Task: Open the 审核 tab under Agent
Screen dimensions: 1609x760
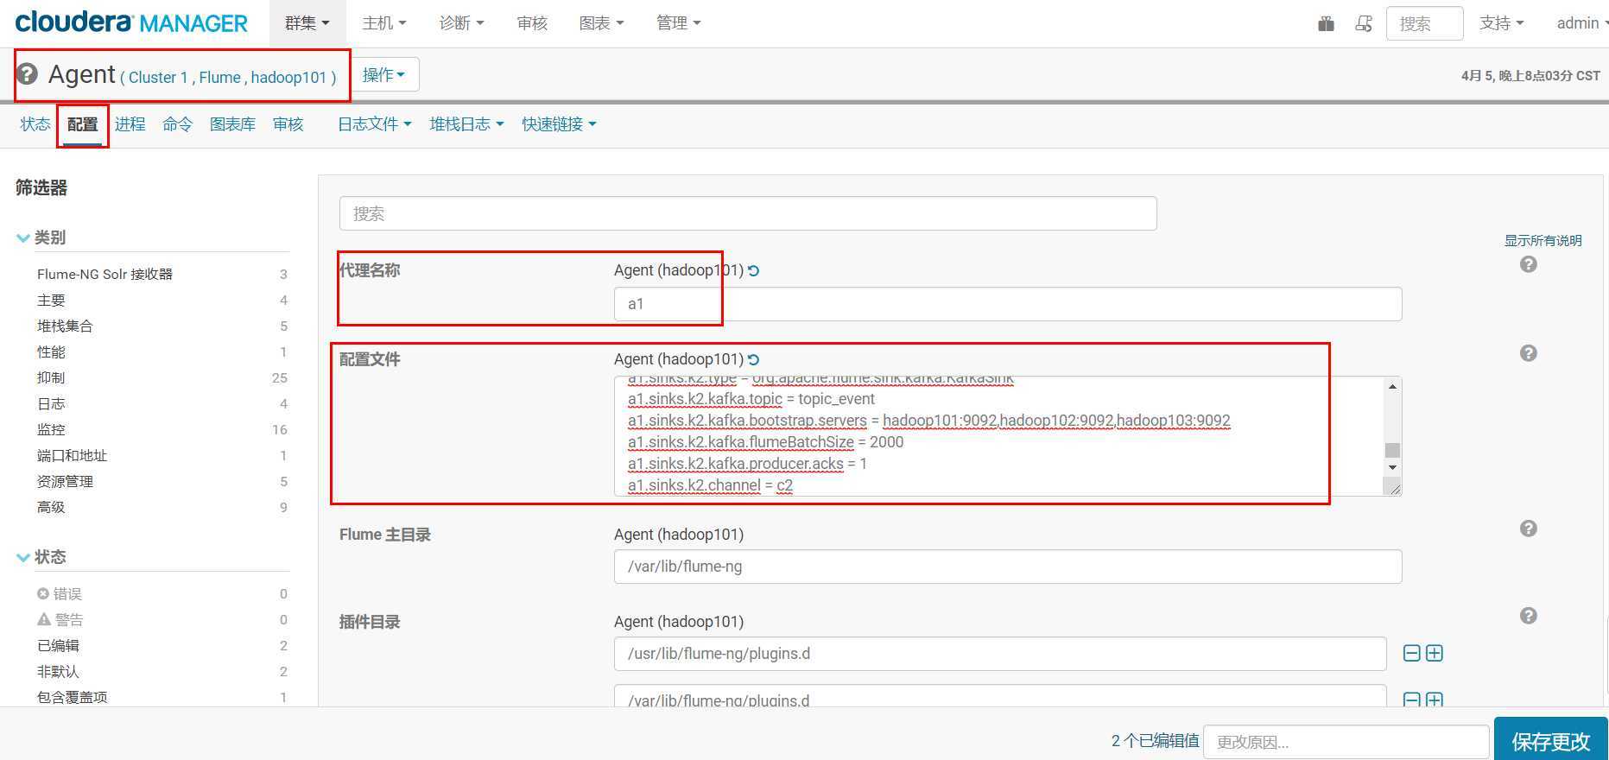Action: coord(288,124)
